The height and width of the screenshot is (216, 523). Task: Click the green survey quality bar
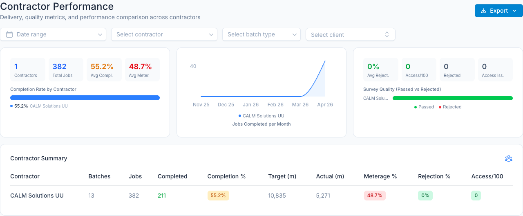pos(453,98)
